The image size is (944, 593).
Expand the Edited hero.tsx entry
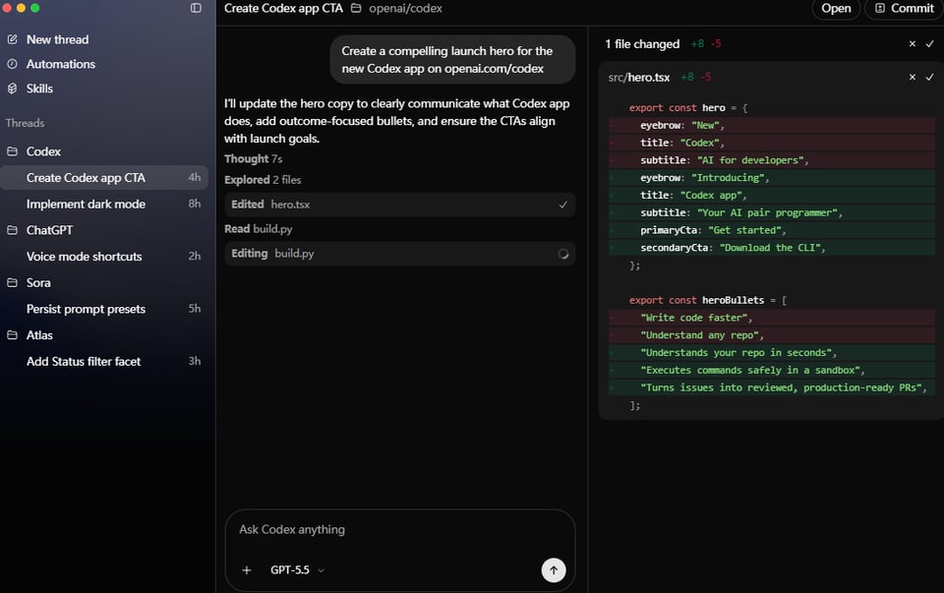click(x=400, y=205)
